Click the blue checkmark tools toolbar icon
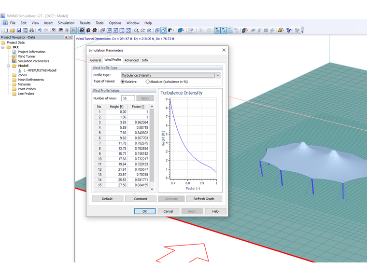Screen dimensions: 367x275 click(x=289, y=30)
